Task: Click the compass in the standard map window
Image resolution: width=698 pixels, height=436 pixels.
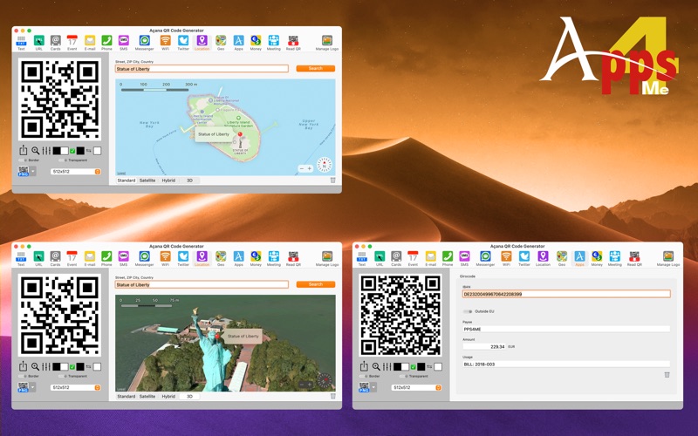Action: click(325, 165)
